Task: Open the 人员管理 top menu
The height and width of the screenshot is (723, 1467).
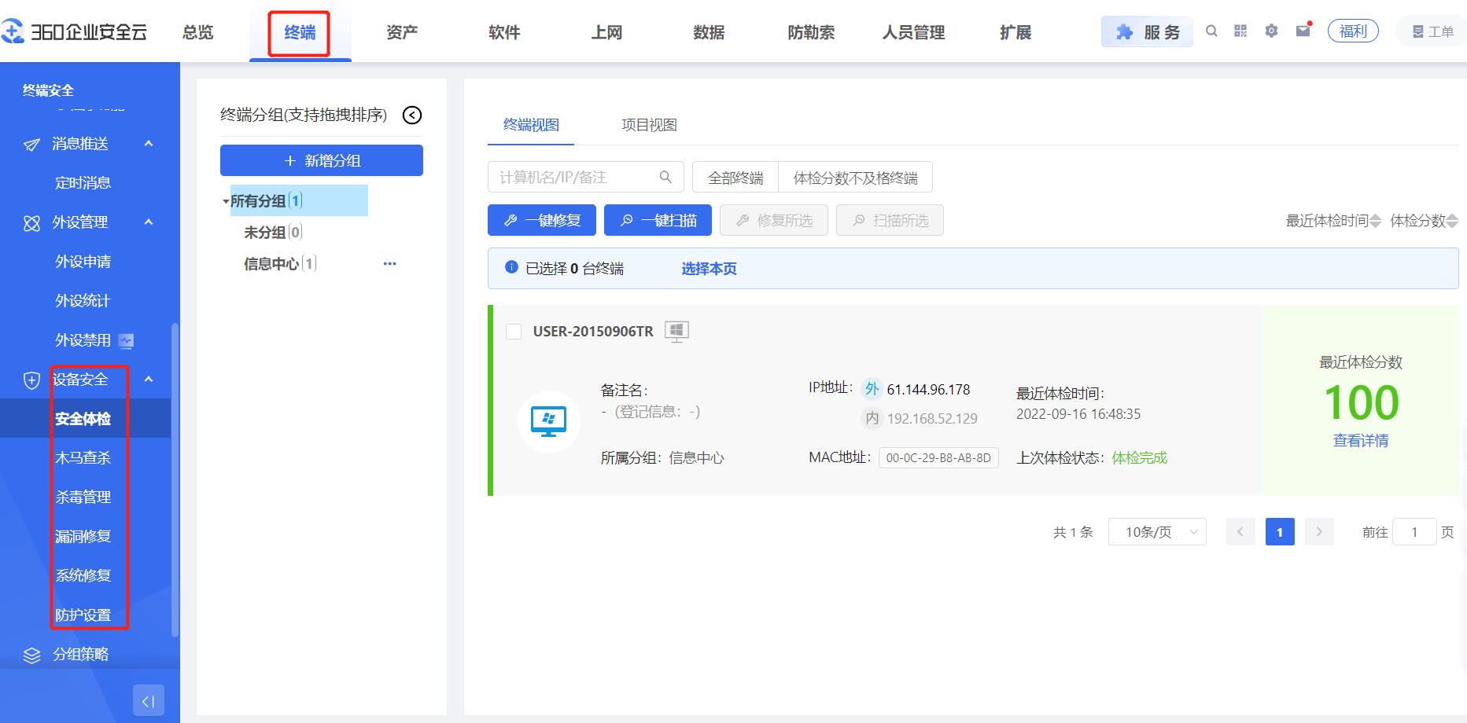Action: pyautogui.click(x=913, y=32)
